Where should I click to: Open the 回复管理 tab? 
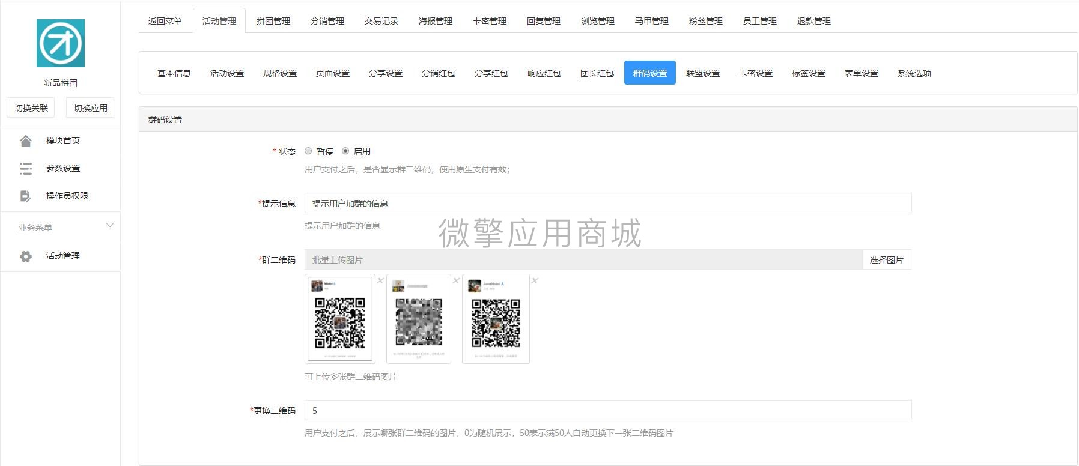click(x=544, y=21)
